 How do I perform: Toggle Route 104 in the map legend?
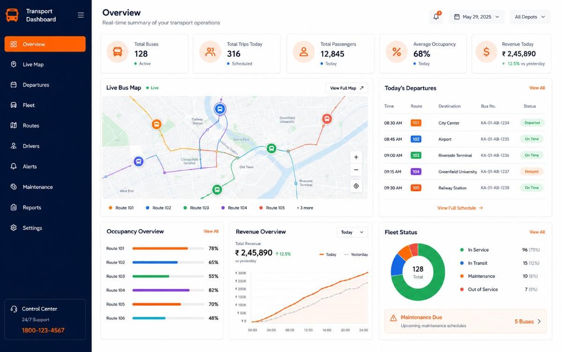point(234,208)
